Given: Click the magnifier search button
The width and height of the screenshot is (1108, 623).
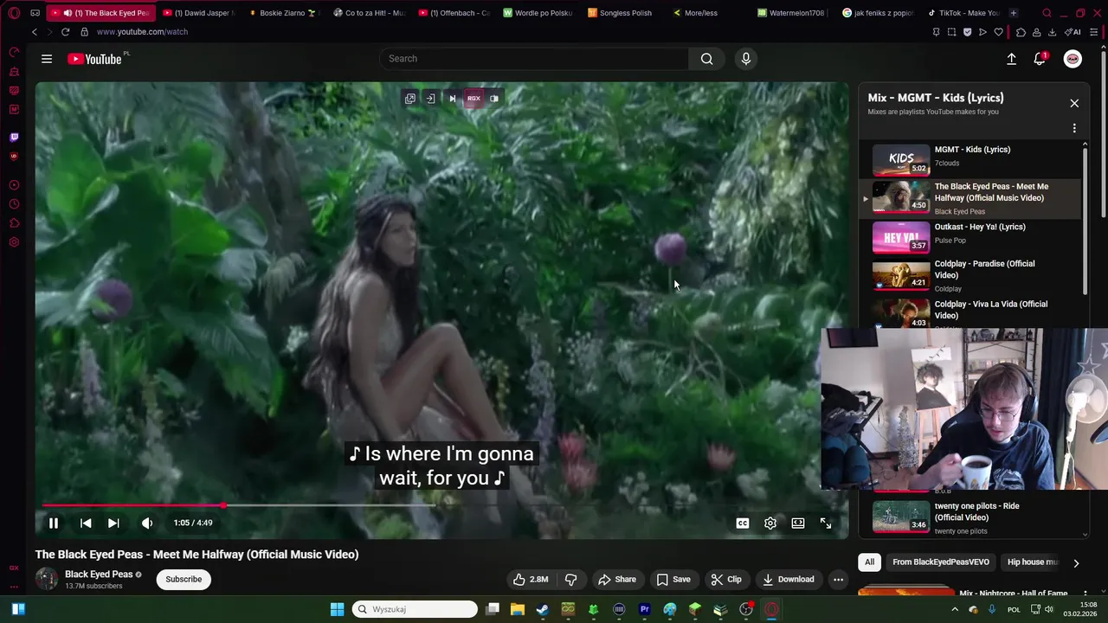Looking at the screenshot, I should coord(707,58).
